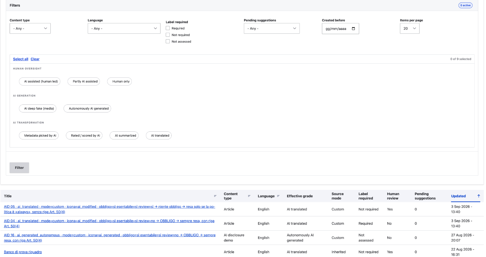Image resolution: width=486 pixels, height=257 pixels.
Task: Click the 27 Aug 2026 - 20:07 date
Action: coord(463,238)
